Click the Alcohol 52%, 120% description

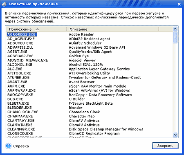click(86, 65)
